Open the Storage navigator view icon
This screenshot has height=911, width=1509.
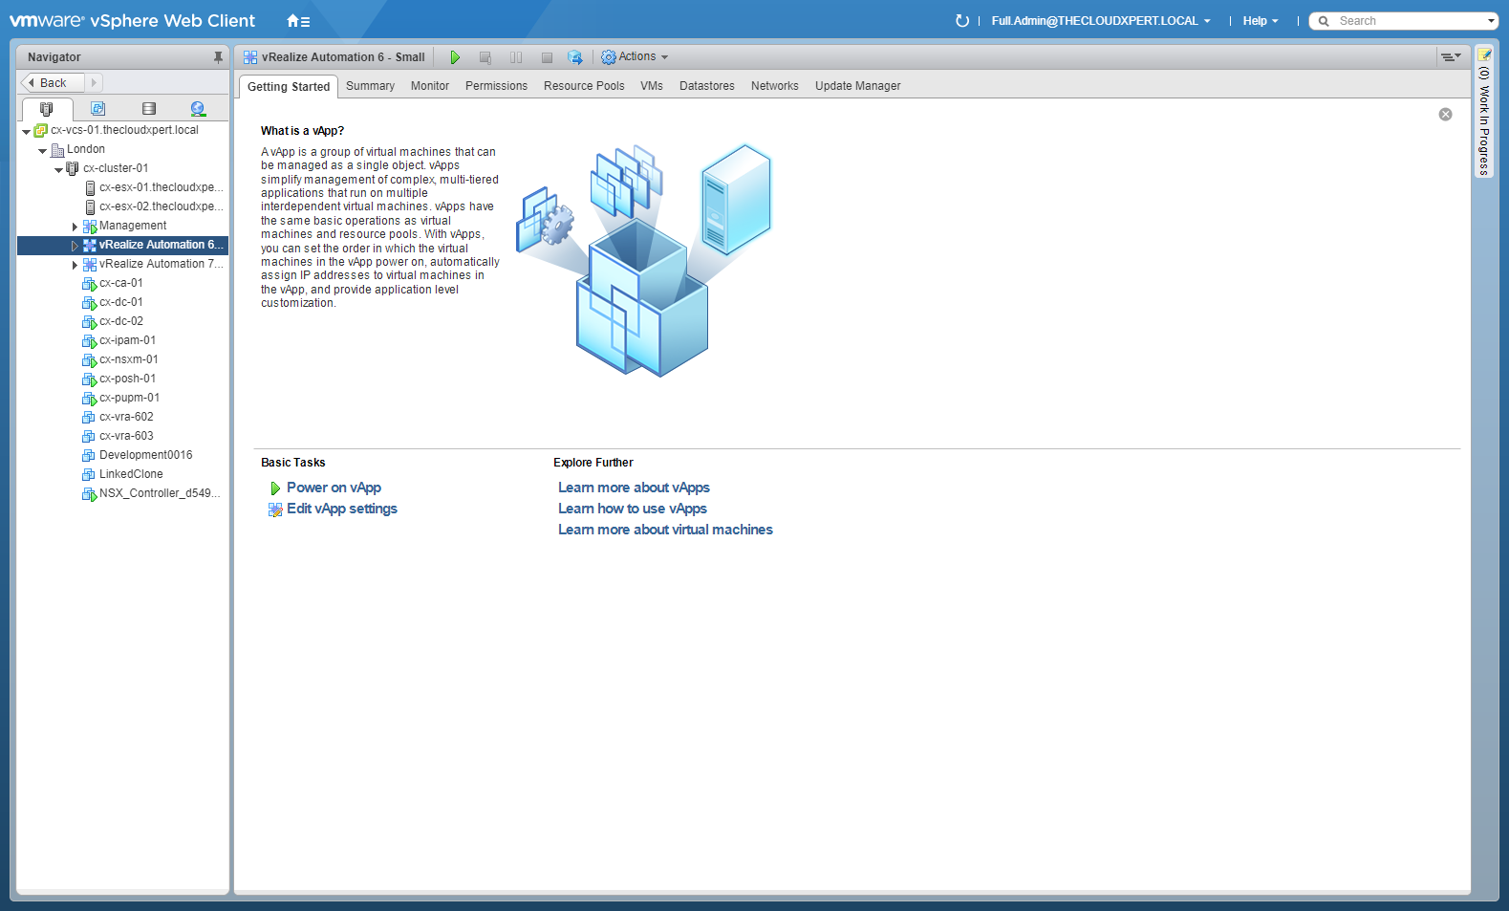[148, 109]
